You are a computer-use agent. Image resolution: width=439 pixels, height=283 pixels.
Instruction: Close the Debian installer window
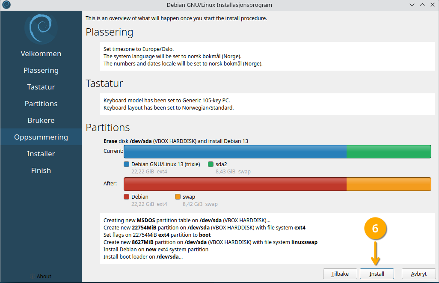432,5
